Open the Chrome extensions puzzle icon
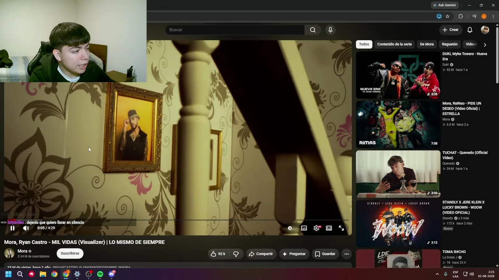499x280 pixels. pos(460,16)
